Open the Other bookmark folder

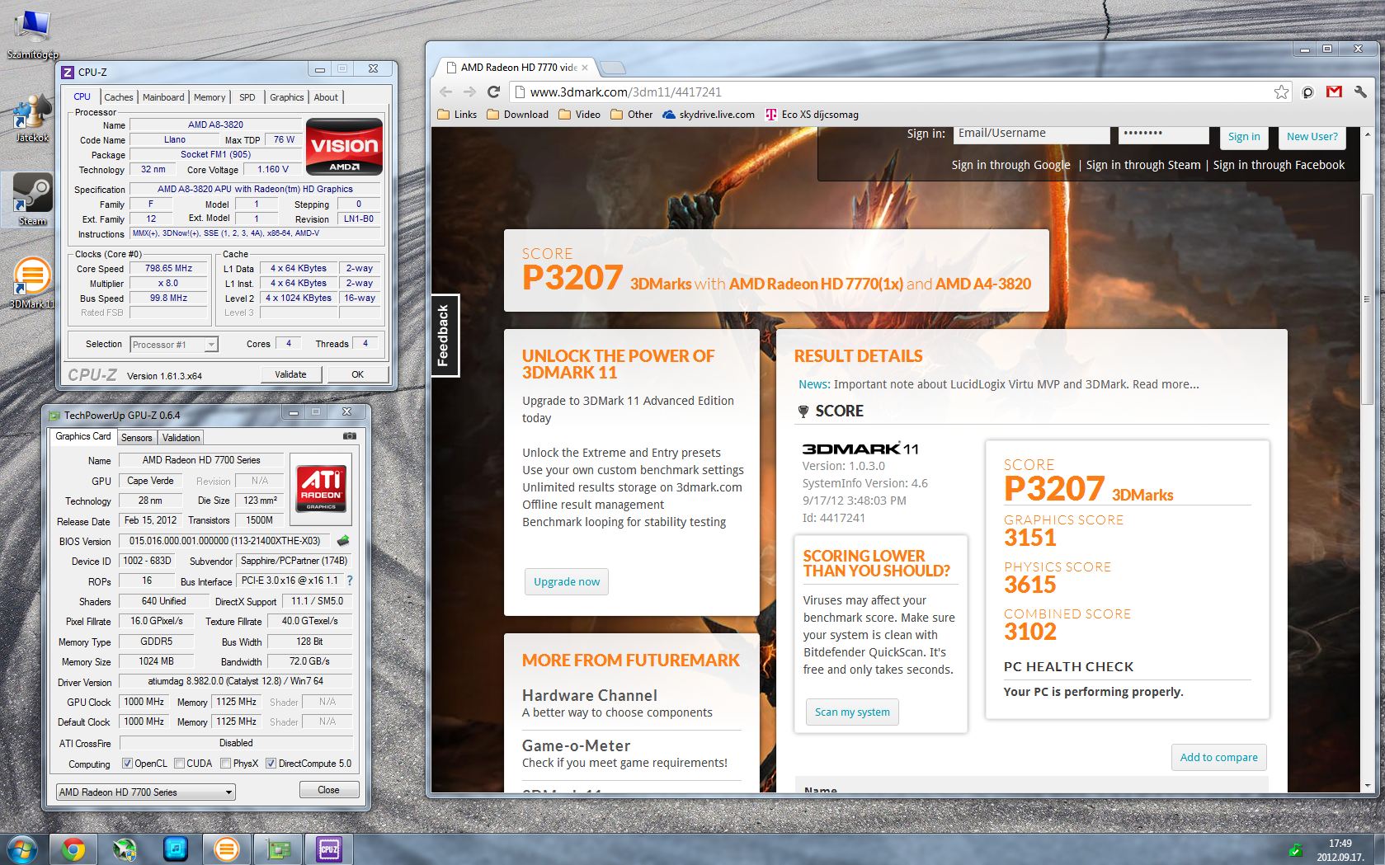point(631,115)
